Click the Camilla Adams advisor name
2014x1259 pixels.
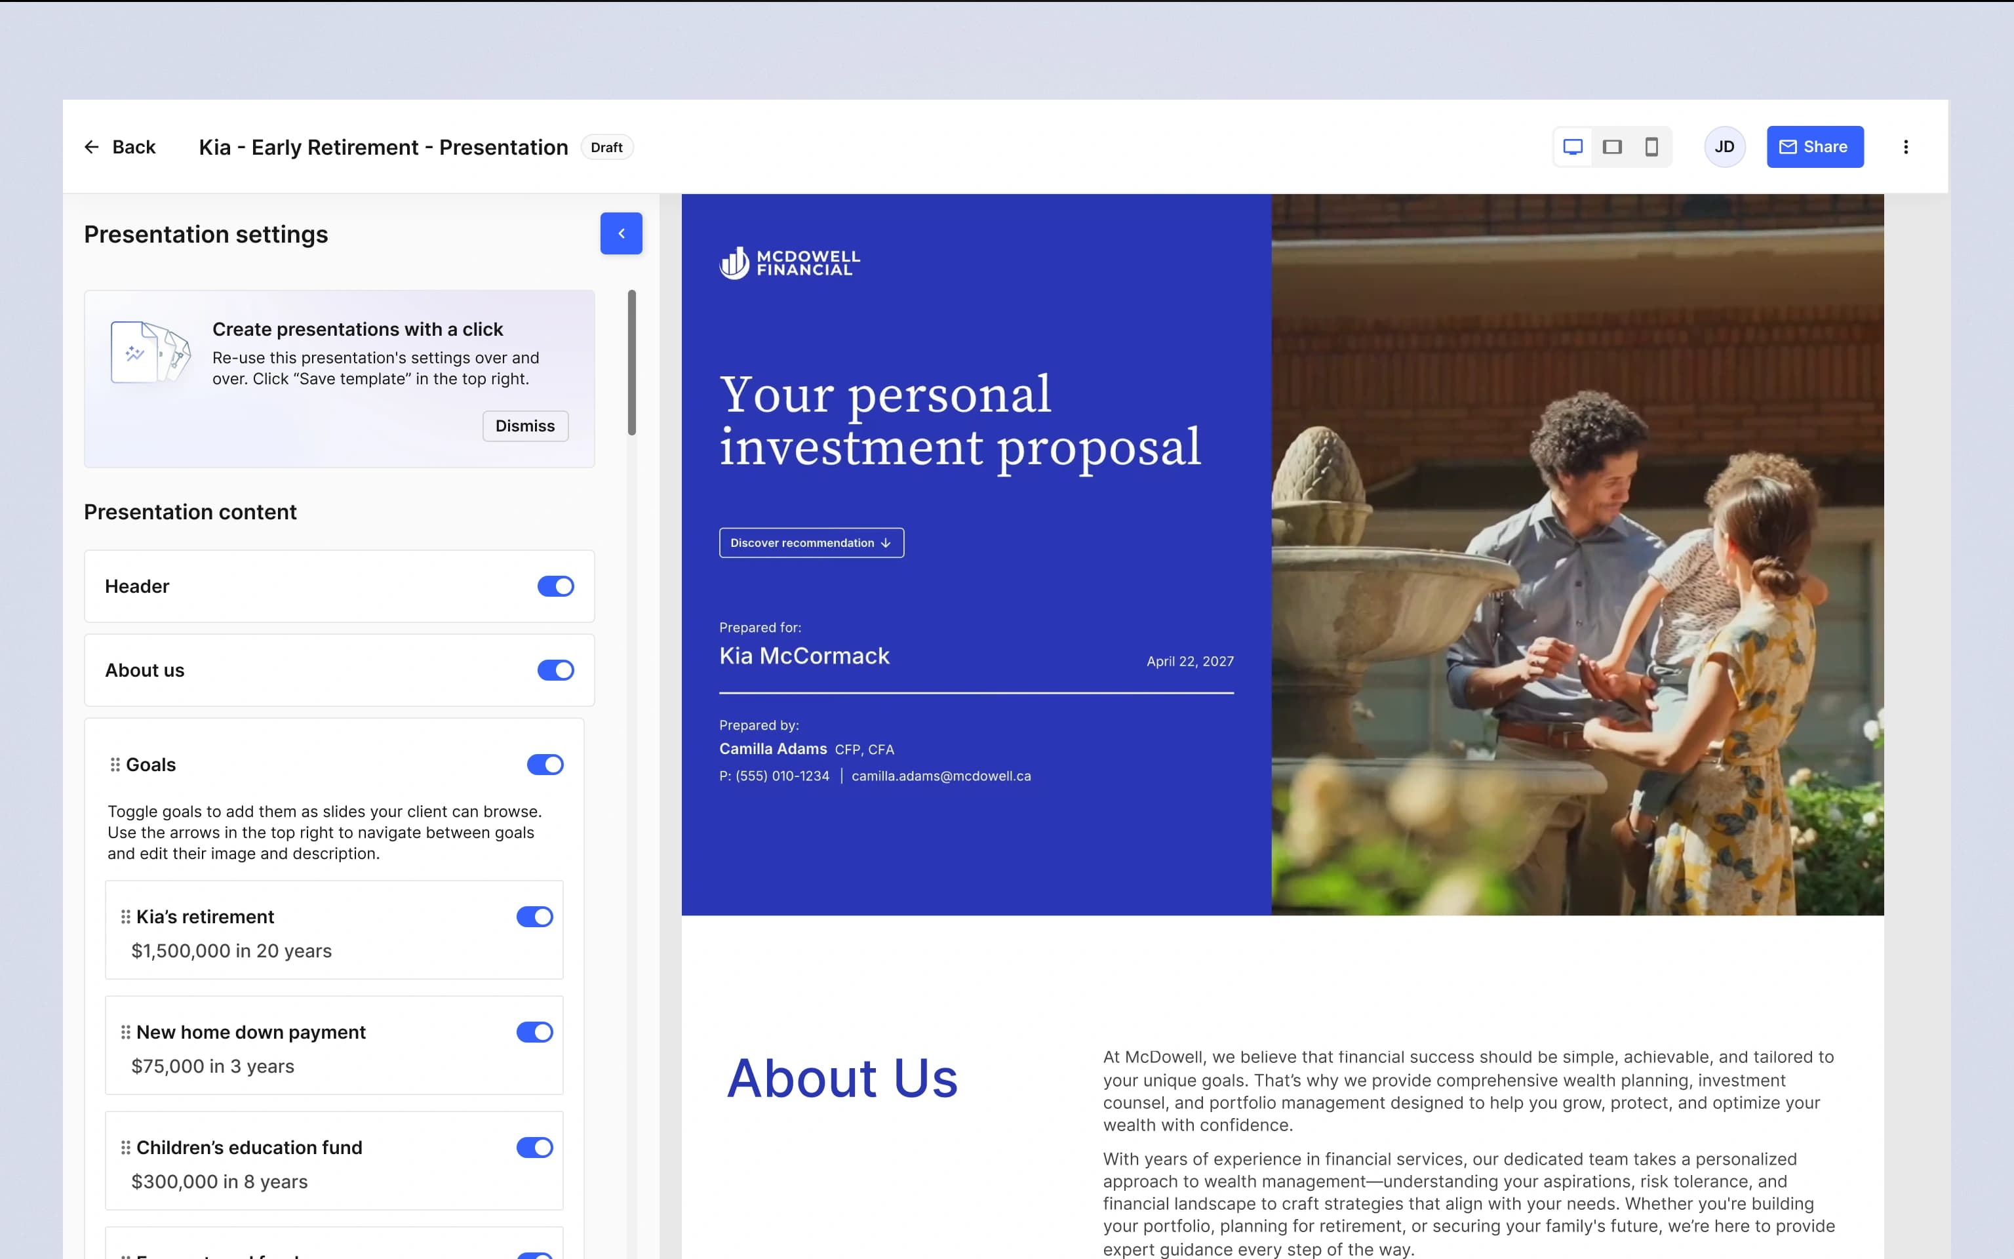coord(773,749)
